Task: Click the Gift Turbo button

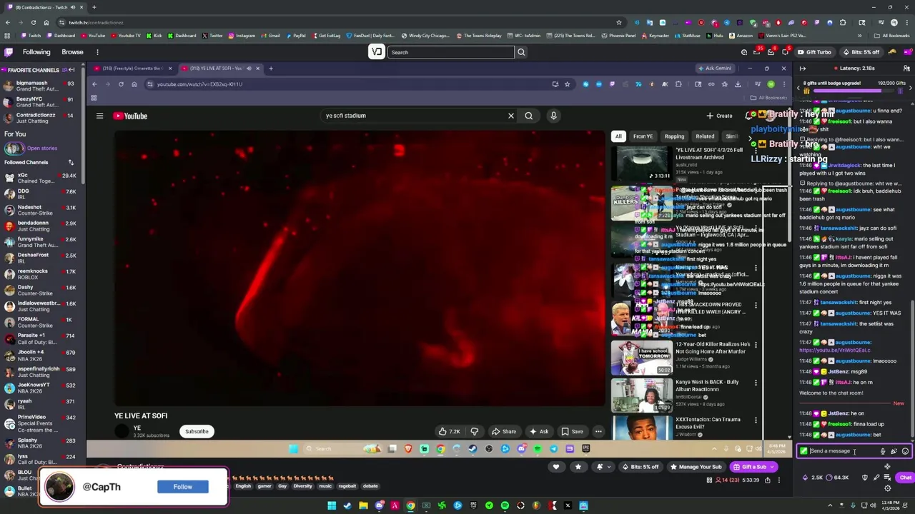Action: [814, 52]
